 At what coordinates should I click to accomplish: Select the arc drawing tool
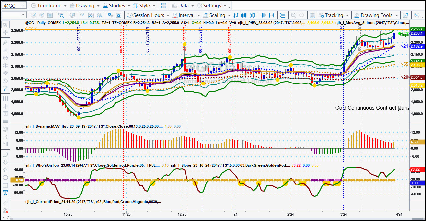(x=5, y=154)
